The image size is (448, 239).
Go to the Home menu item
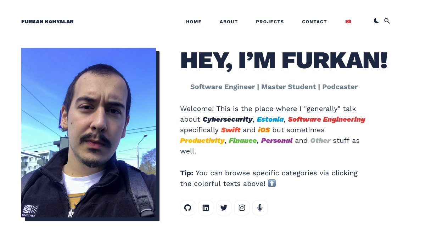point(194,22)
